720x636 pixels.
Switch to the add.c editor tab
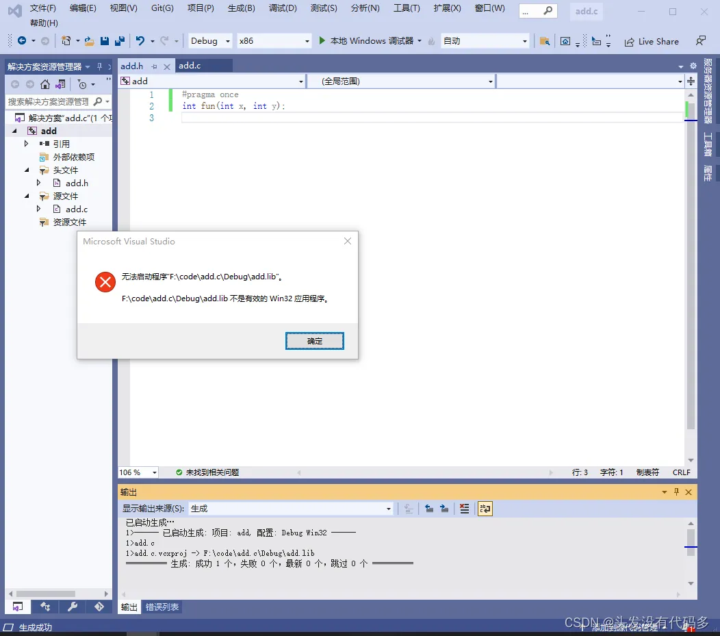click(190, 66)
